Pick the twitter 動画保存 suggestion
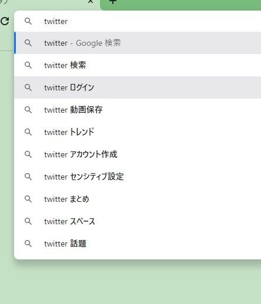 [x=138, y=110]
